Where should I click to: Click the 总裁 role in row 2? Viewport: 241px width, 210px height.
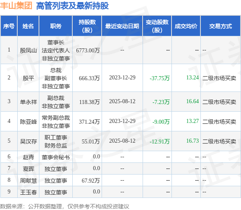(56, 70)
